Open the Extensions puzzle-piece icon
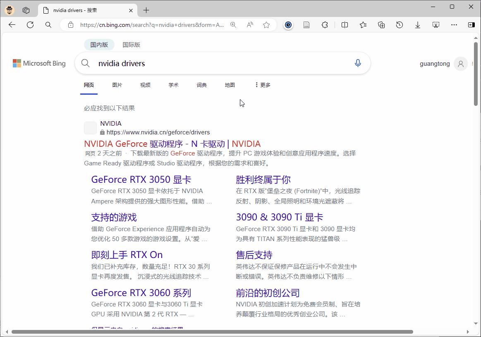The height and width of the screenshot is (337, 481). coord(325,25)
